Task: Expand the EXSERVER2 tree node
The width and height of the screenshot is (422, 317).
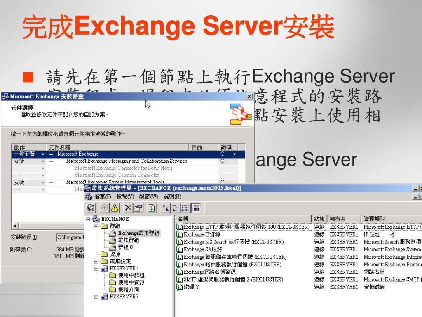Action: tap(96, 297)
